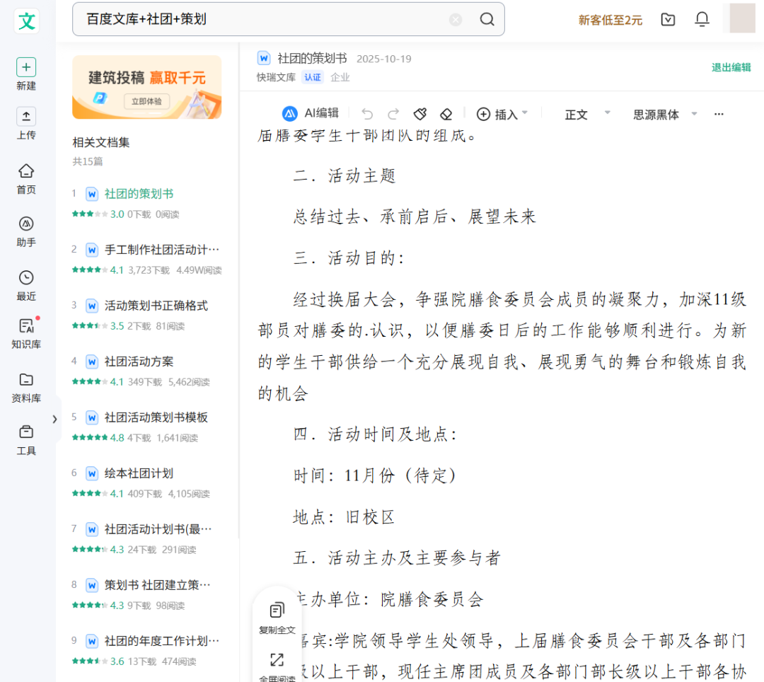Open document 社团活动策划书模板
764x682 pixels.
point(156,417)
